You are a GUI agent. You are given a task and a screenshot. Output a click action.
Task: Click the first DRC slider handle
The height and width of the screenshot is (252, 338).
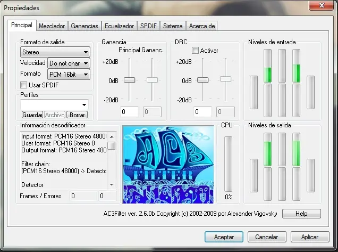pyautogui.click(x=202, y=80)
